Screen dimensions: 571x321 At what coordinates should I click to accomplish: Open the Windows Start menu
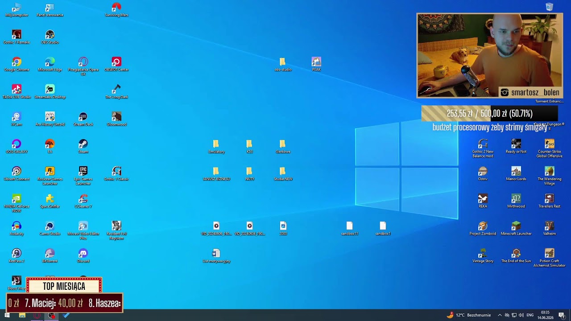(7, 315)
